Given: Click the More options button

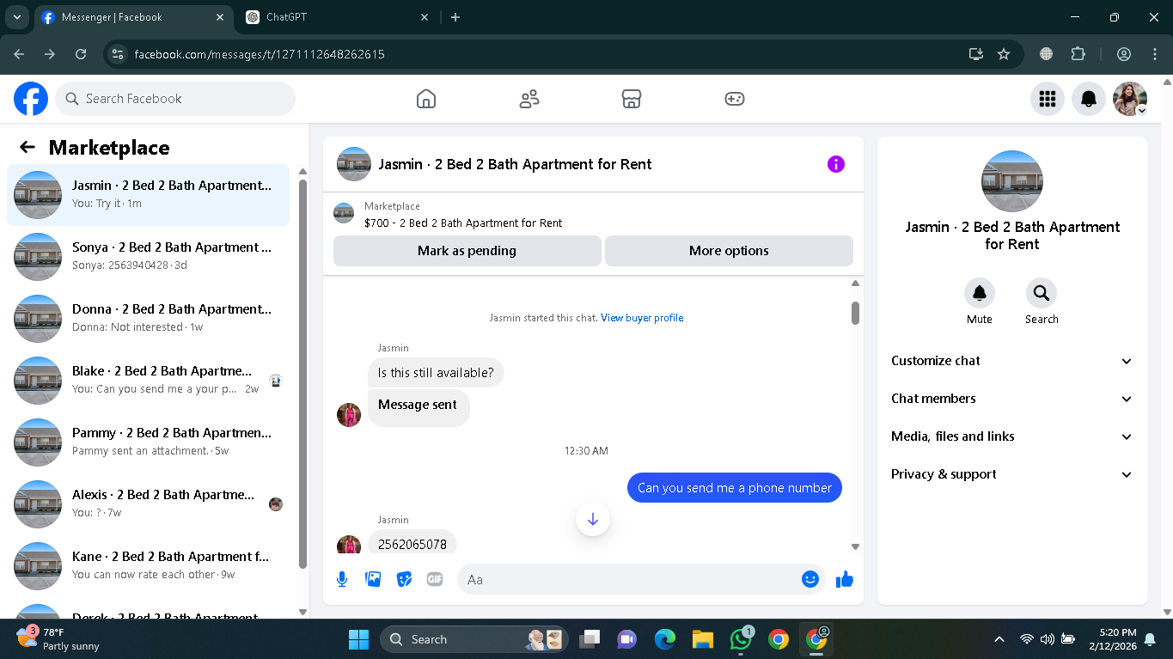Looking at the screenshot, I should (x=729, y=251).
